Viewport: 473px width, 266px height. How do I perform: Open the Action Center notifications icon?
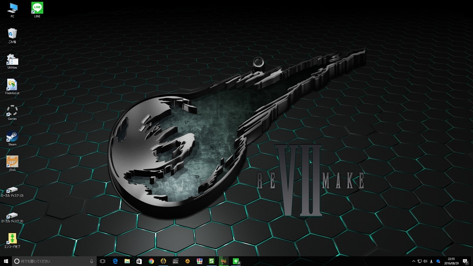[x=466, y=261]
